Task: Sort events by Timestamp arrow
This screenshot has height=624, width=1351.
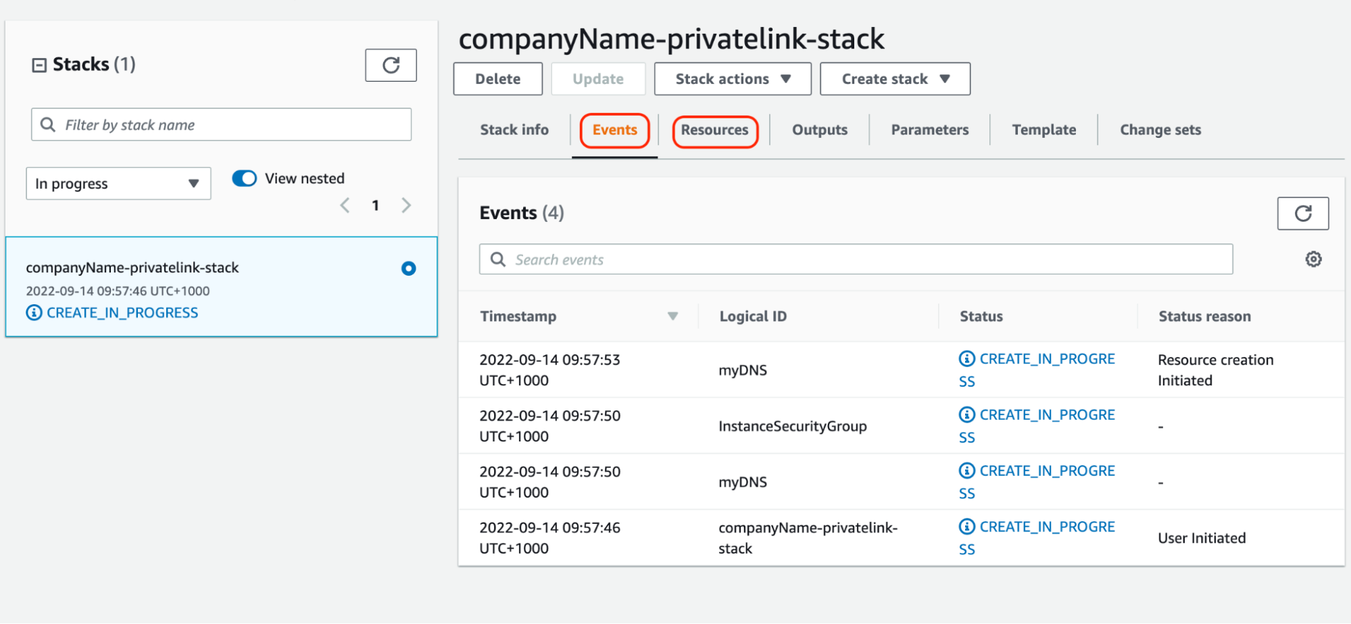Action: [x=672, y=316]
